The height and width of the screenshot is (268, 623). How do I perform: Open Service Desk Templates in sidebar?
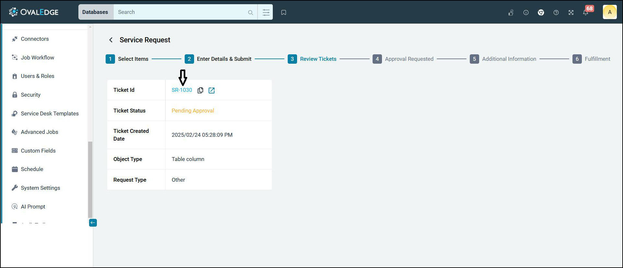point(50,113)
